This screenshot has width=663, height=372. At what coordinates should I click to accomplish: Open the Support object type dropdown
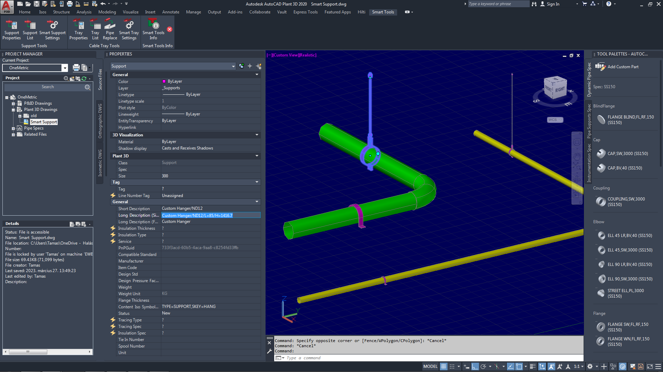coord(233,66)
